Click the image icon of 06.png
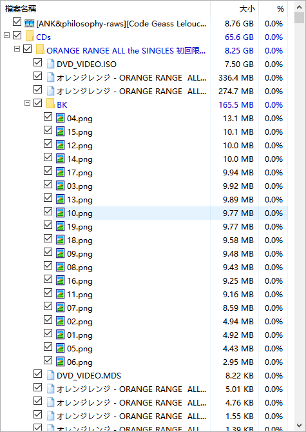Viewport: 306px width, 432px height. [x=61, y=362]
